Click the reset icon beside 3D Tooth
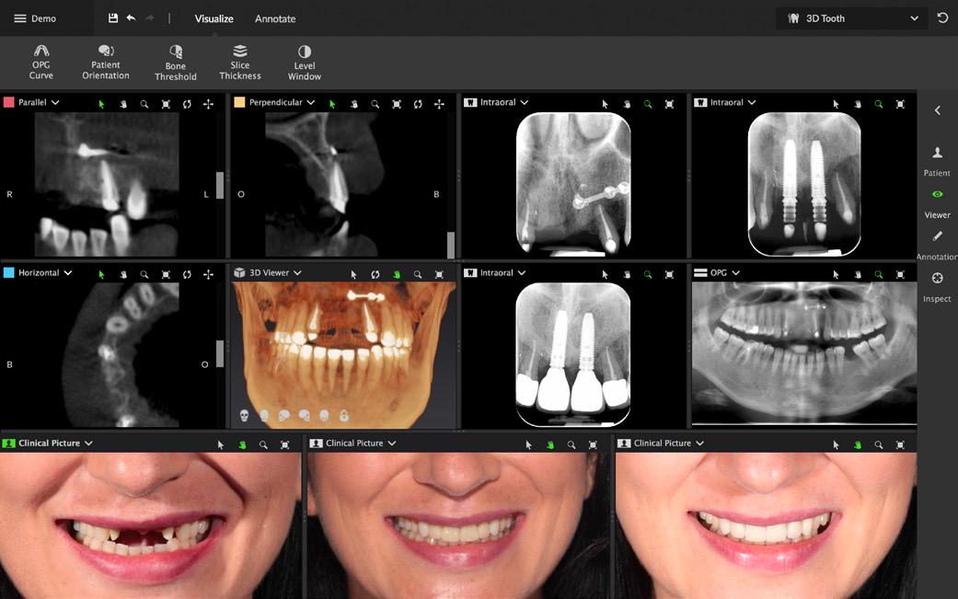 [942, 18]
